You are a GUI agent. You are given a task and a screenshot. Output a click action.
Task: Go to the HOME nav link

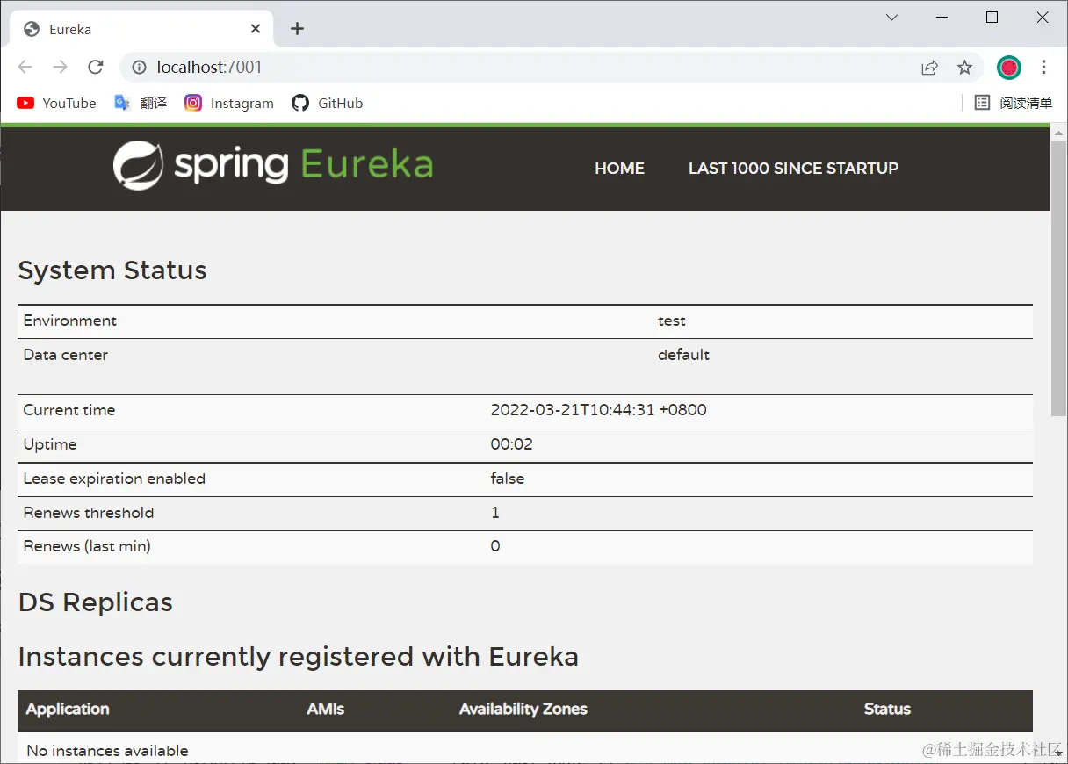point(619,168)
